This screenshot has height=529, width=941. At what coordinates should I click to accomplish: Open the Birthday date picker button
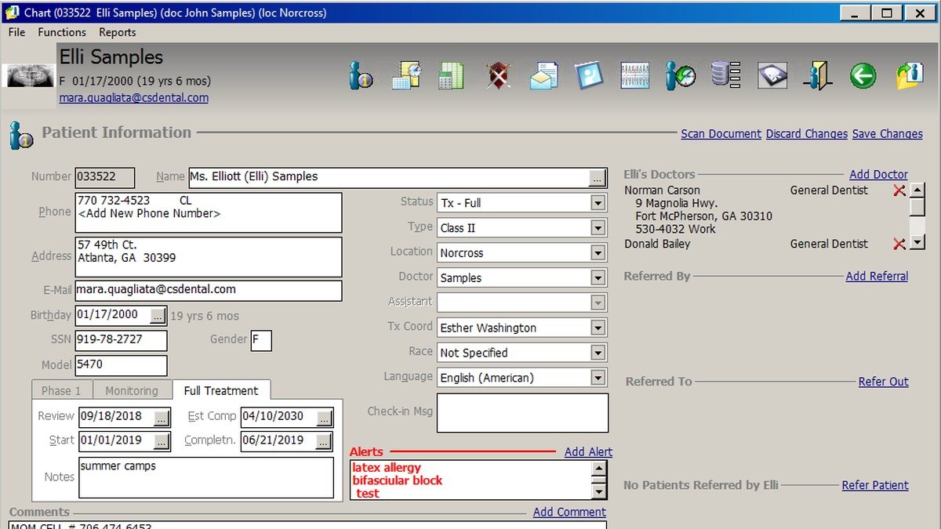(158, 316)
